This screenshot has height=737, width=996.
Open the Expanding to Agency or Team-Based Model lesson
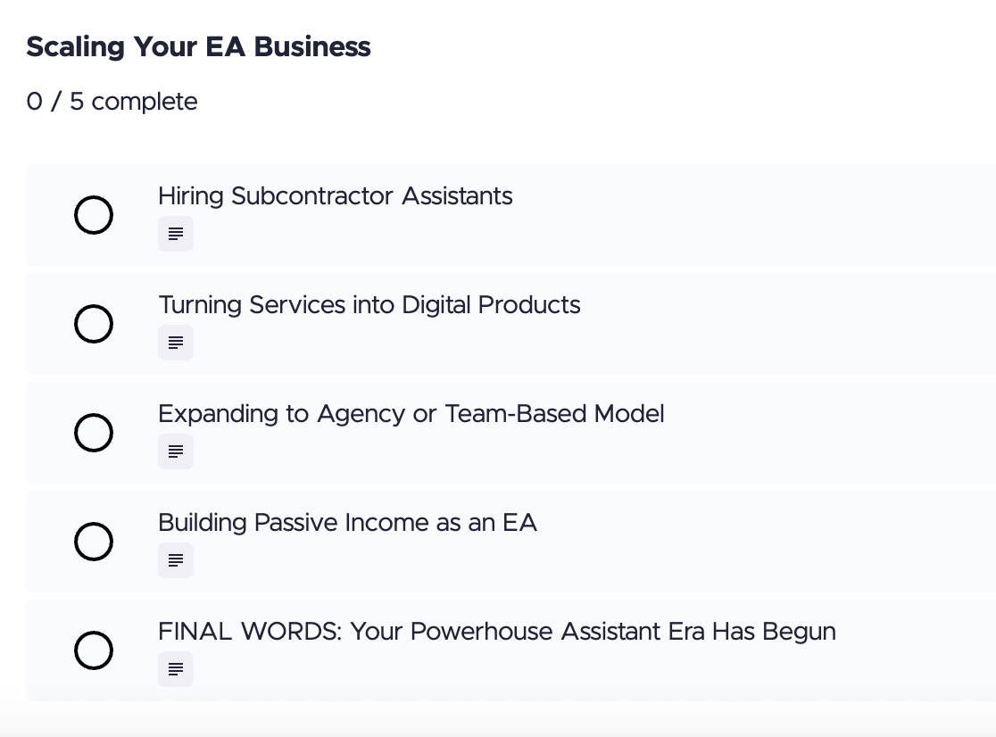coord(411,414)
